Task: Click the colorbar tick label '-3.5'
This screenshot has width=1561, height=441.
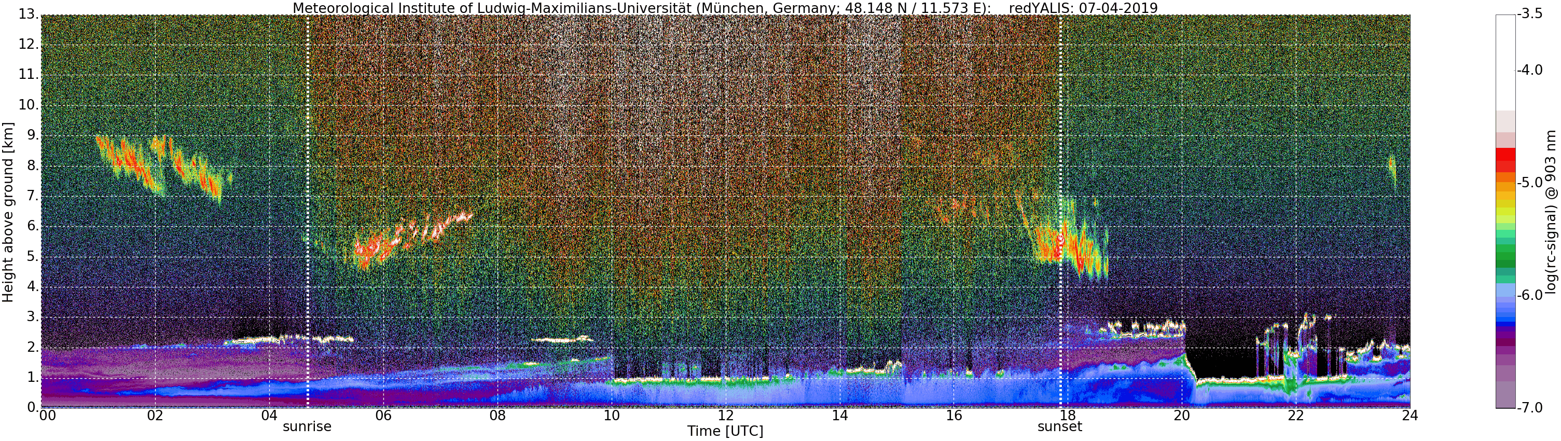Action: coord(1529,15)
